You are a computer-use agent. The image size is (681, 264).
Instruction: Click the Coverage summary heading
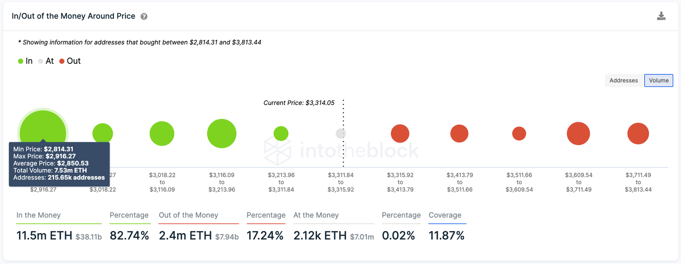445,215
